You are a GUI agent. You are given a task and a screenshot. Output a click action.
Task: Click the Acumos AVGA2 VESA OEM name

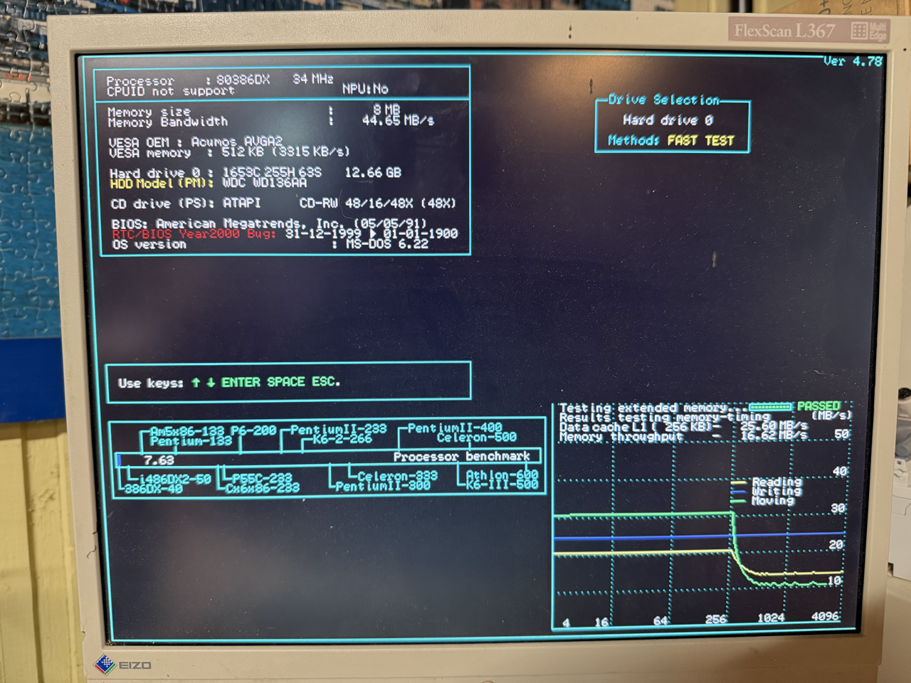[237, 142]
